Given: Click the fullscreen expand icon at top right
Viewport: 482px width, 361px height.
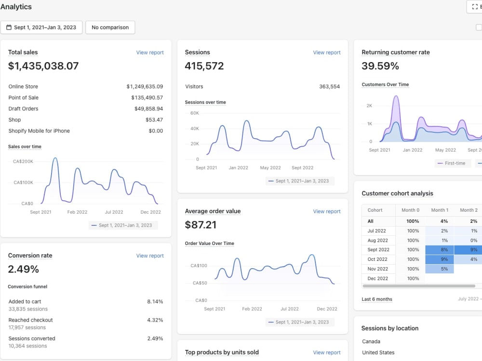Looking at the screenshot, I should (475, 7).
